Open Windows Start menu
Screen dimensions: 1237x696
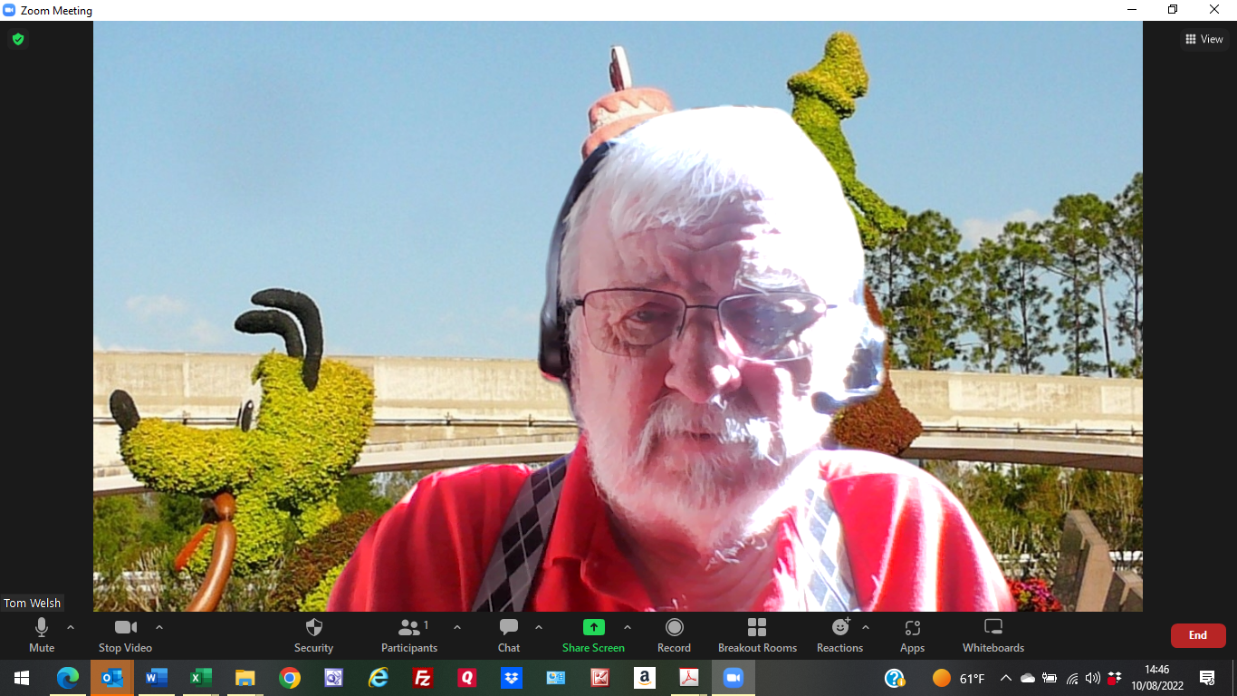(22, 678)
